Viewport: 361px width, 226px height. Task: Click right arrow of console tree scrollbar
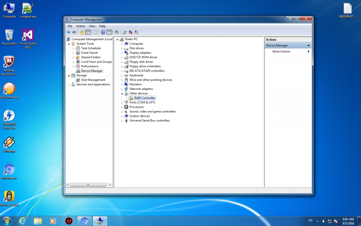pyautogui.click(x=110, y=185)
